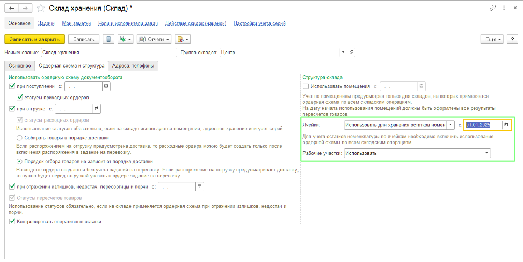Toggle при отгрузке checkbox
Image resolution: width=523 pixels, height=262 pixels.
(12, 109)
